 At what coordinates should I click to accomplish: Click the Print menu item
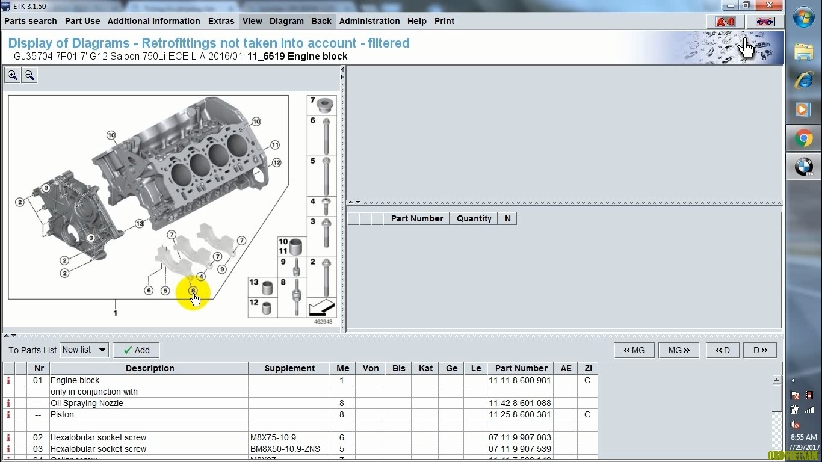(445, 21)
